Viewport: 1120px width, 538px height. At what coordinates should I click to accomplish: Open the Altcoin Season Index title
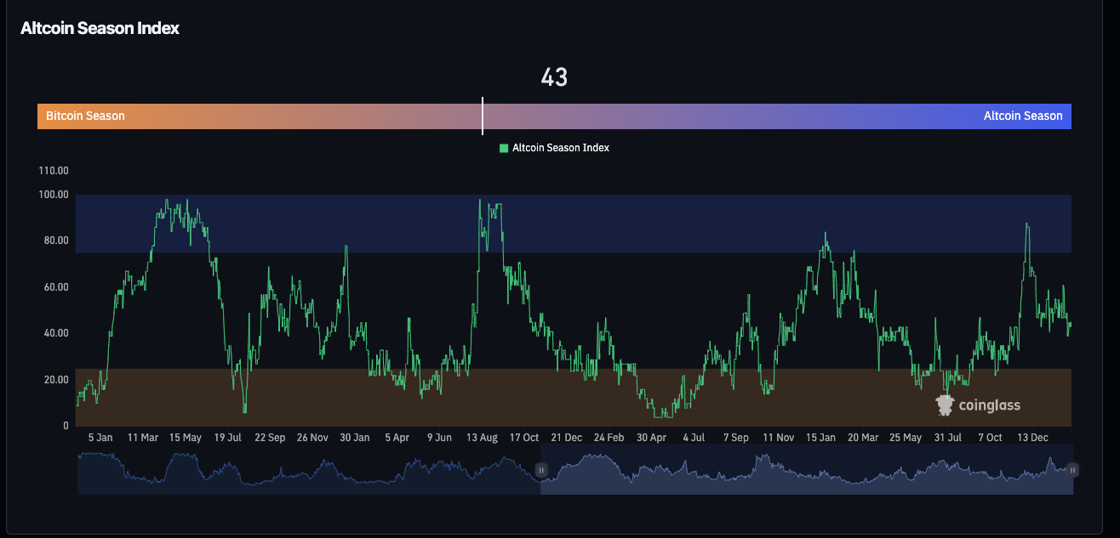click(x=100, y=28)
